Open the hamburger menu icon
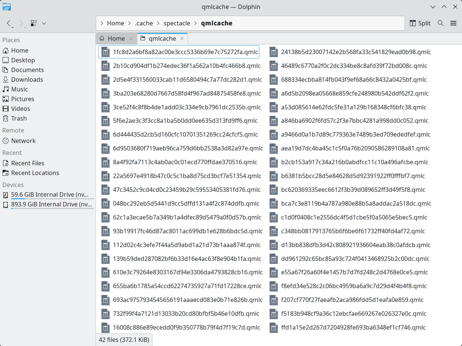The width and height of the screenshot is (462, 346). (453, 23)
